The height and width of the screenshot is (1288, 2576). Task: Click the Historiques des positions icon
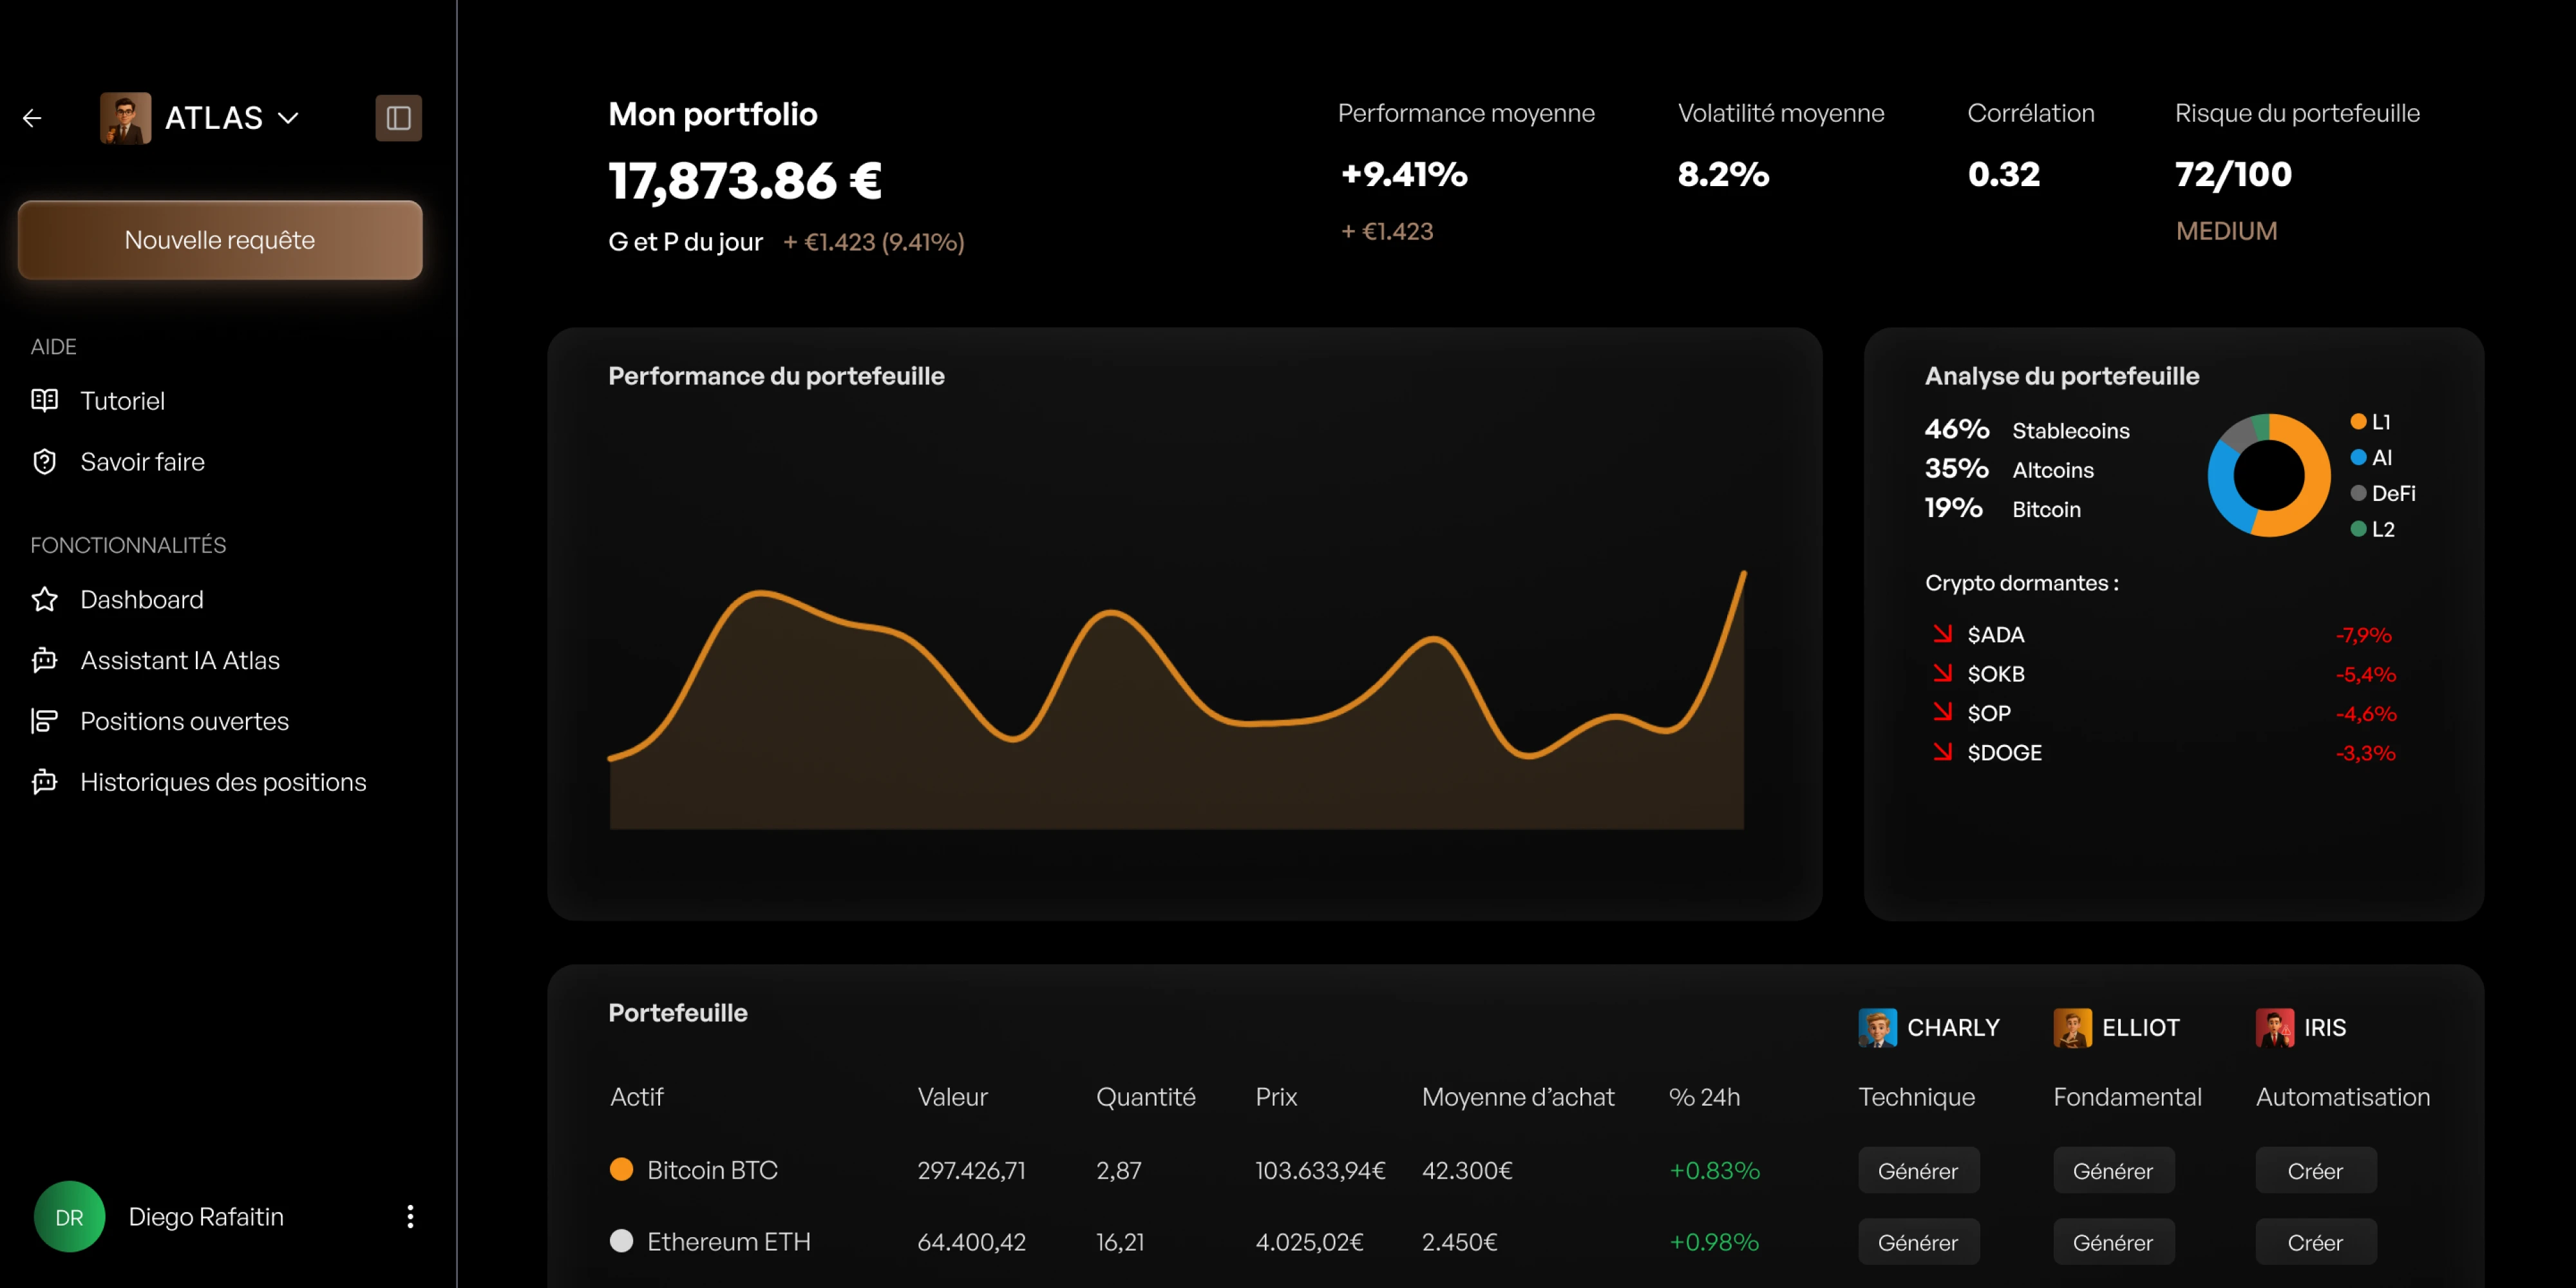44,782
